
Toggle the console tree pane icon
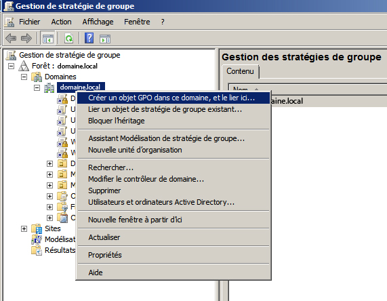click(47, 39)
